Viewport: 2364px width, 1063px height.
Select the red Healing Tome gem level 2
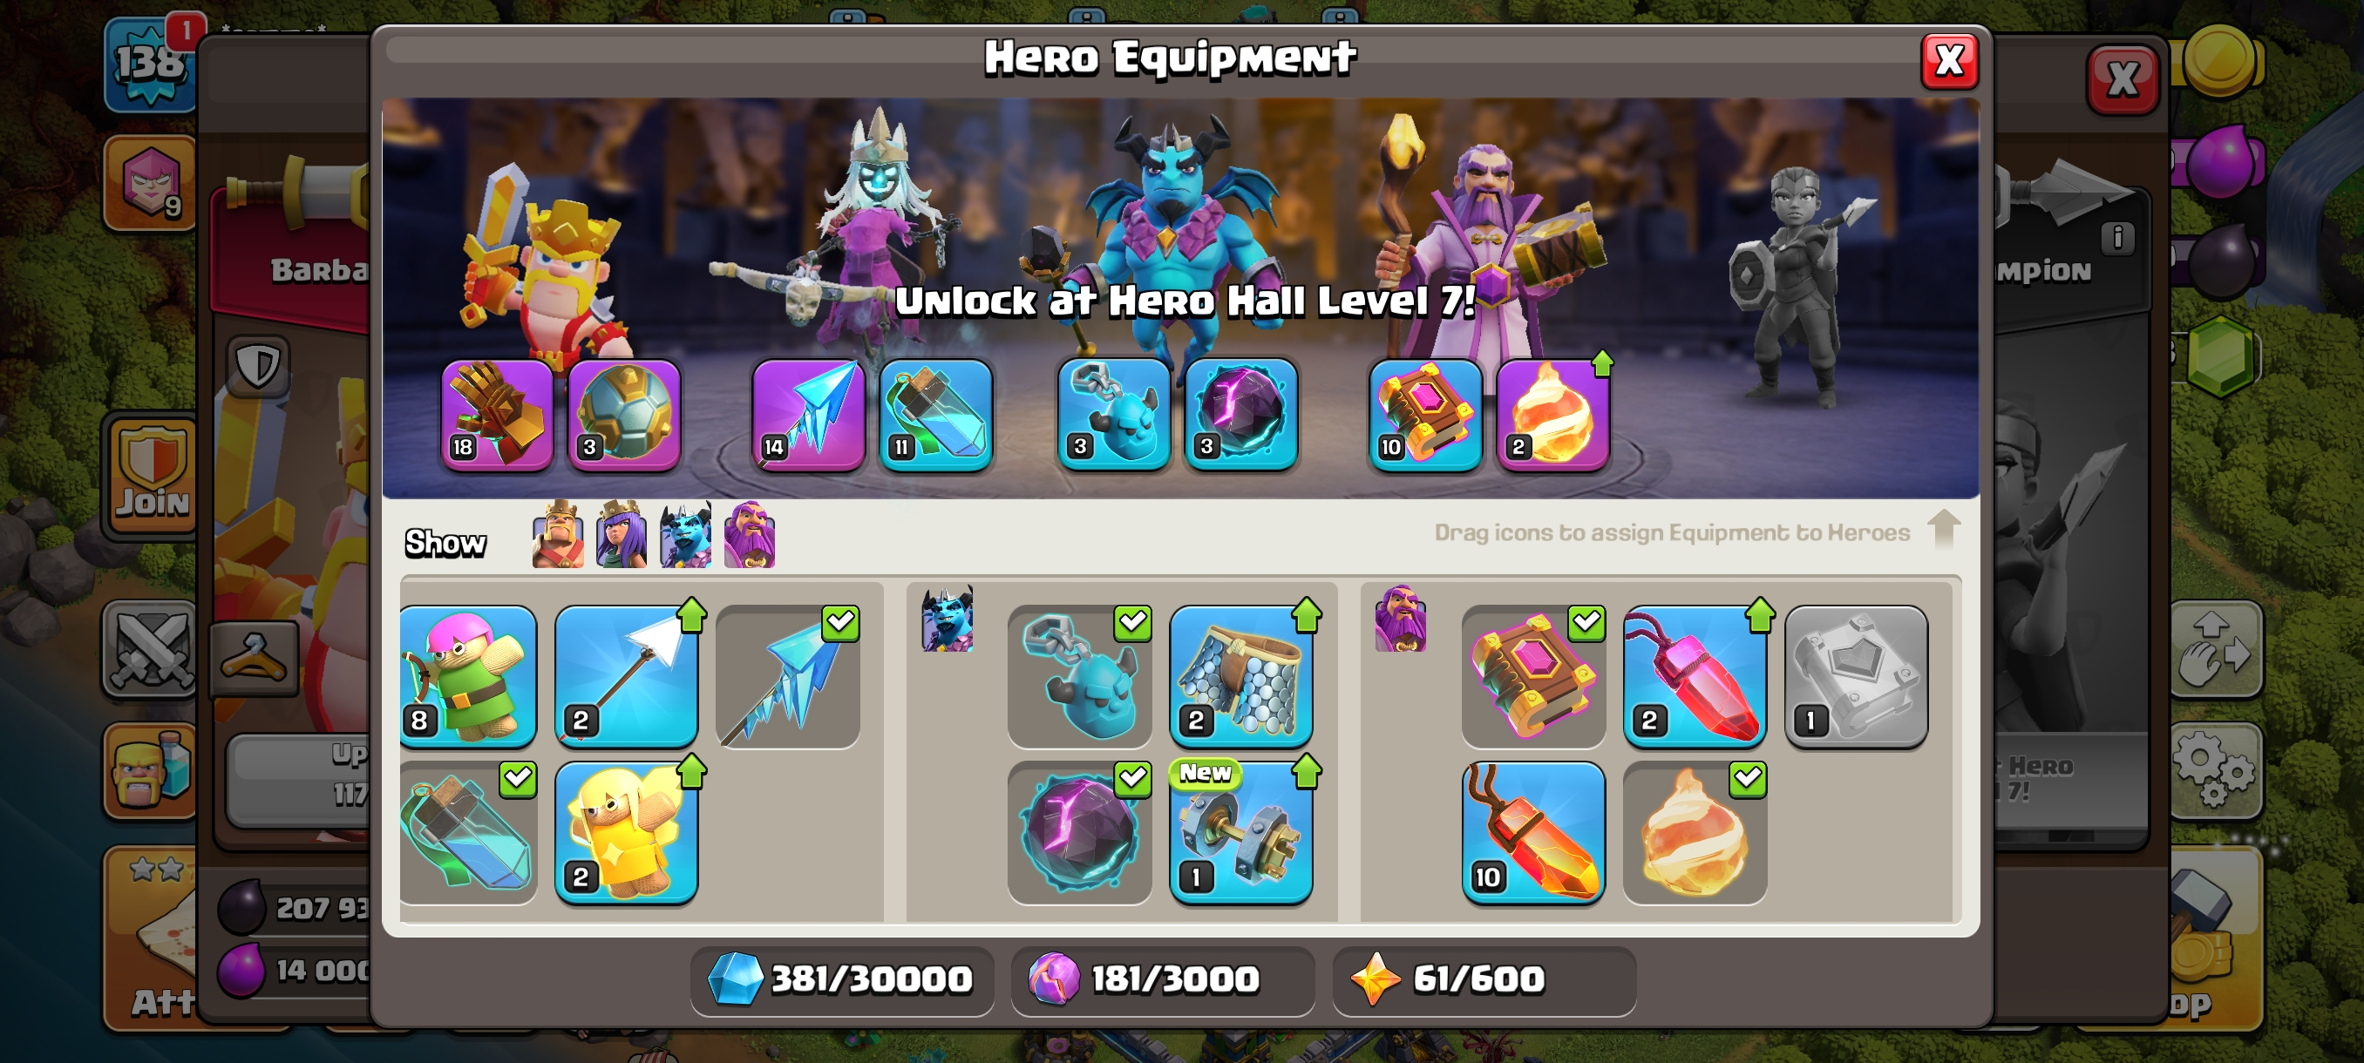[x=1695, y=676]
